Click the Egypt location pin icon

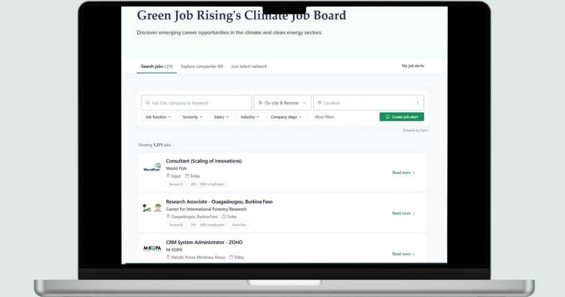click(x=168, y=176)
